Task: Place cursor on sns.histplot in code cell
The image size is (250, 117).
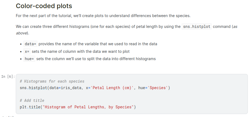Action: click(x=33, y=88)
